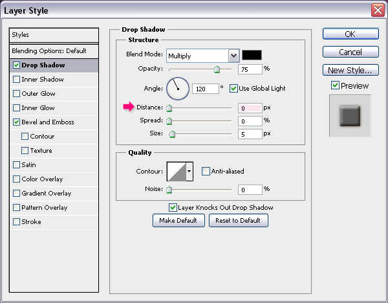Close the Layer Style dialog

coord(378,10)
